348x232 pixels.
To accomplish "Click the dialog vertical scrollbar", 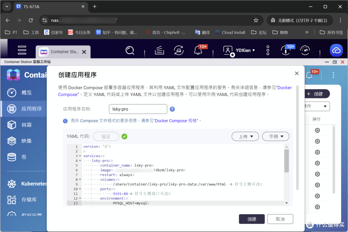I will pyautogui.click(x=297, y=138).
